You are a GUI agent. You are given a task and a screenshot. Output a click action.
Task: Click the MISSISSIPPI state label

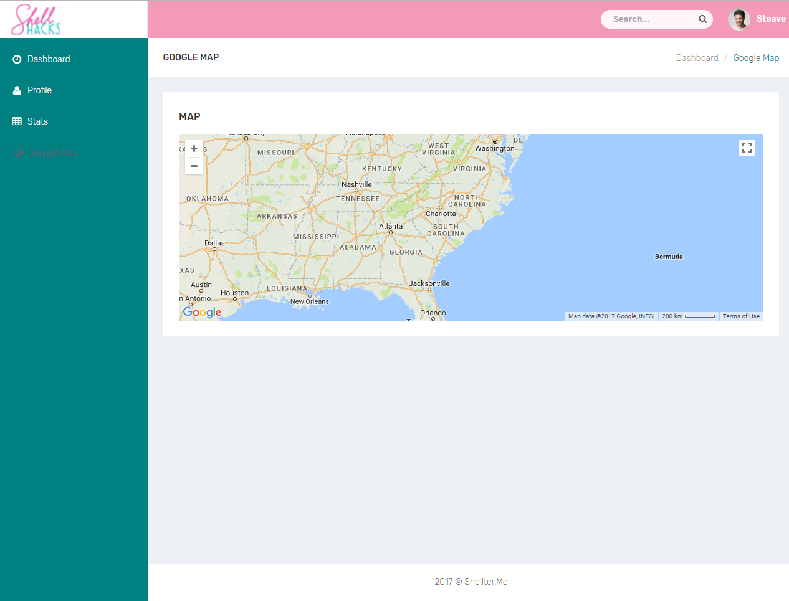pyautogui.click(x=316, y=237)
